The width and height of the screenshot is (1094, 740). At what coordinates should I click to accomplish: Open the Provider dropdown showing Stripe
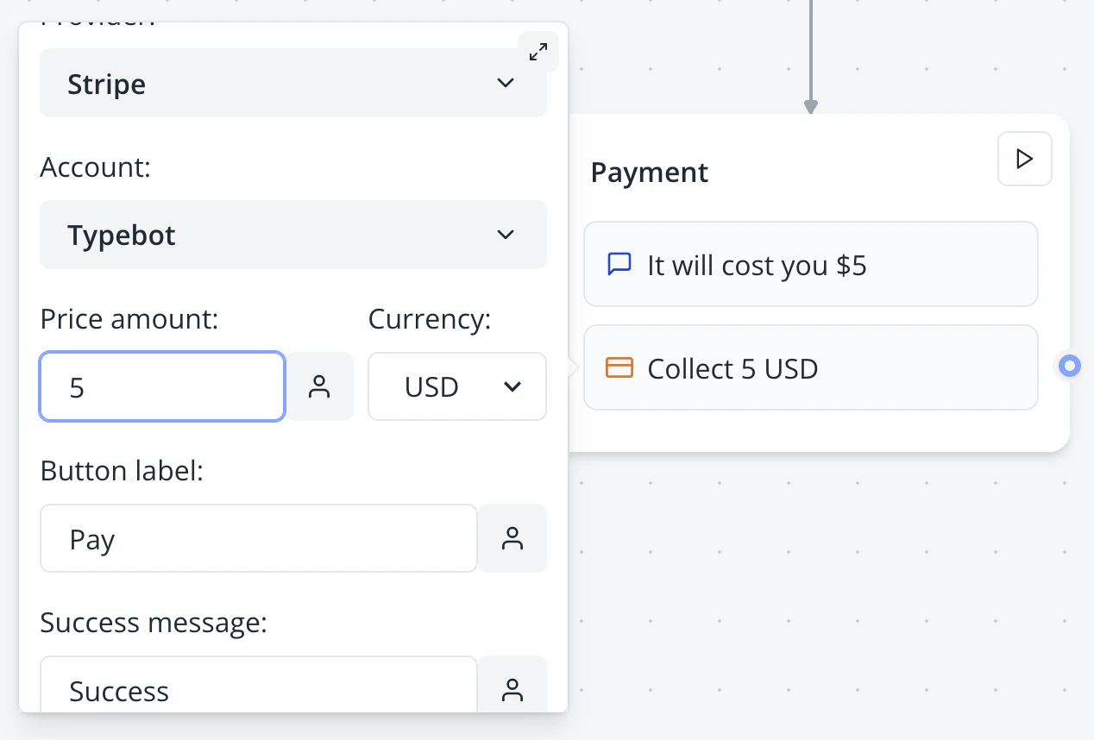click(293, 83)
